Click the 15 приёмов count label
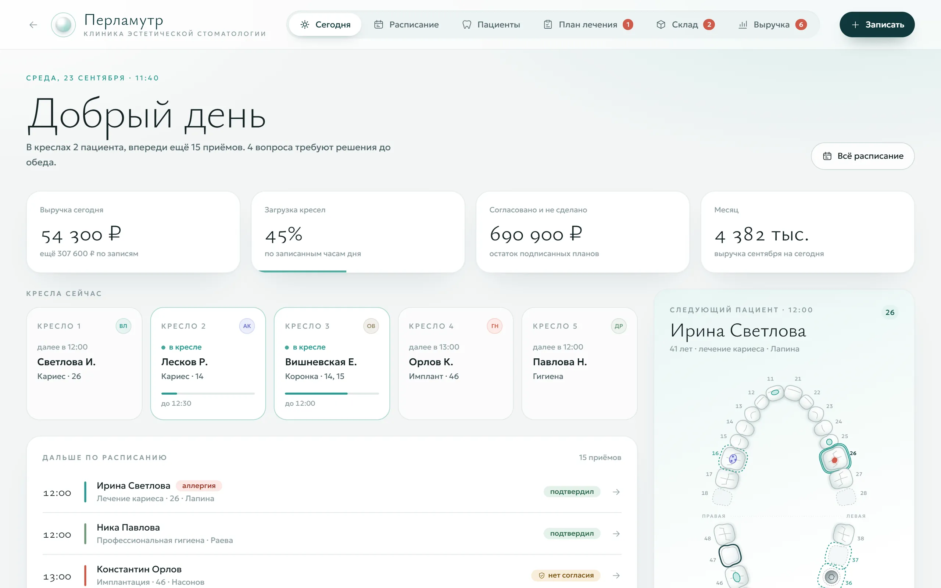The width and height of the screenshot is (941, 588). (x=600, y=457)
